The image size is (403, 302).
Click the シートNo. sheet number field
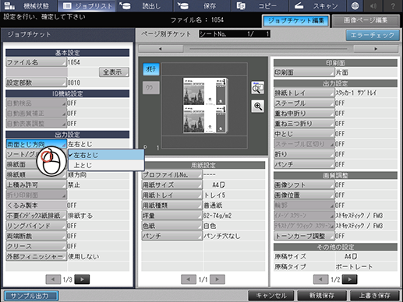pyautogui.click(x=235, y=34)
